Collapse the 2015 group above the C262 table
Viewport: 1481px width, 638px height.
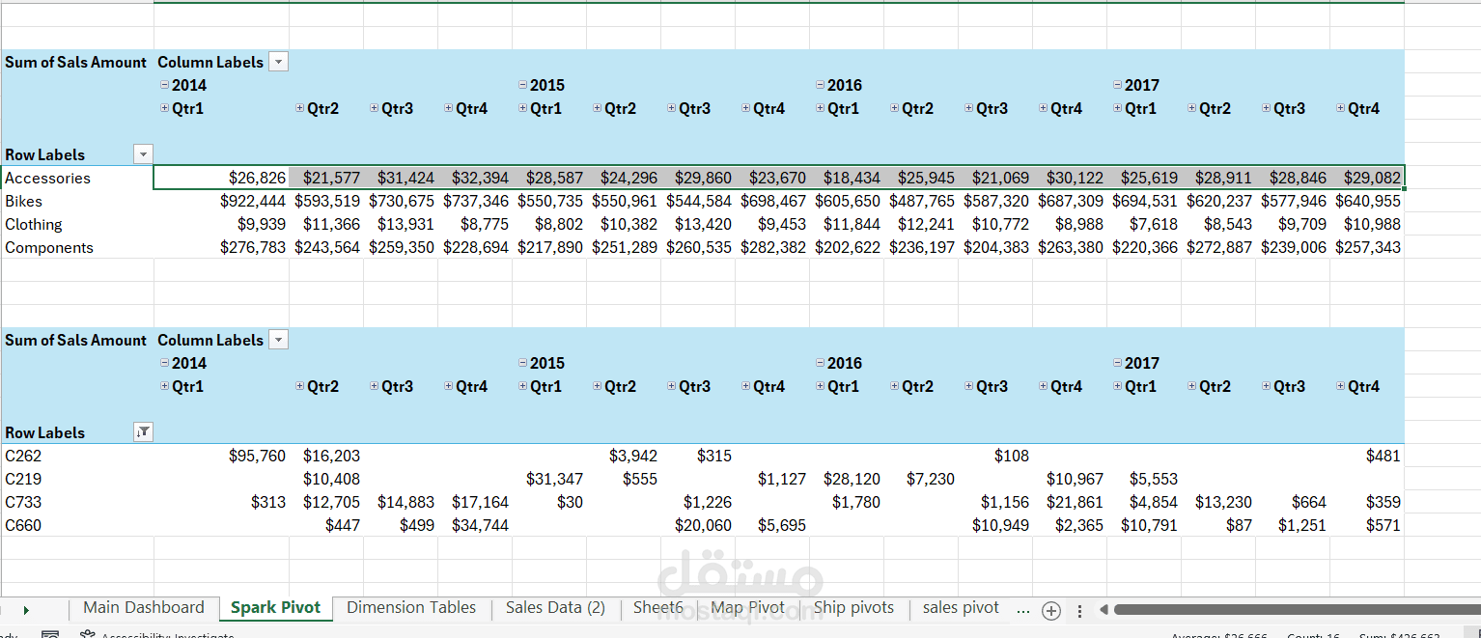522,363
